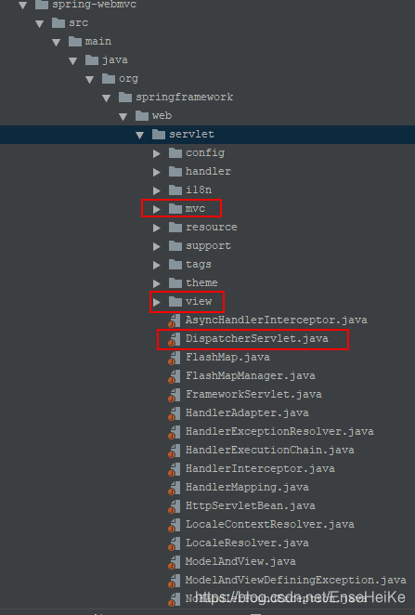This screenshot has height=615, width=415.
Task: Collapse the org package arrow
Action: 90,80
